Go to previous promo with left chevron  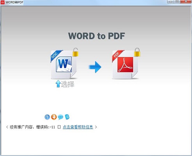pyautogui.click(x=7, y=127)
